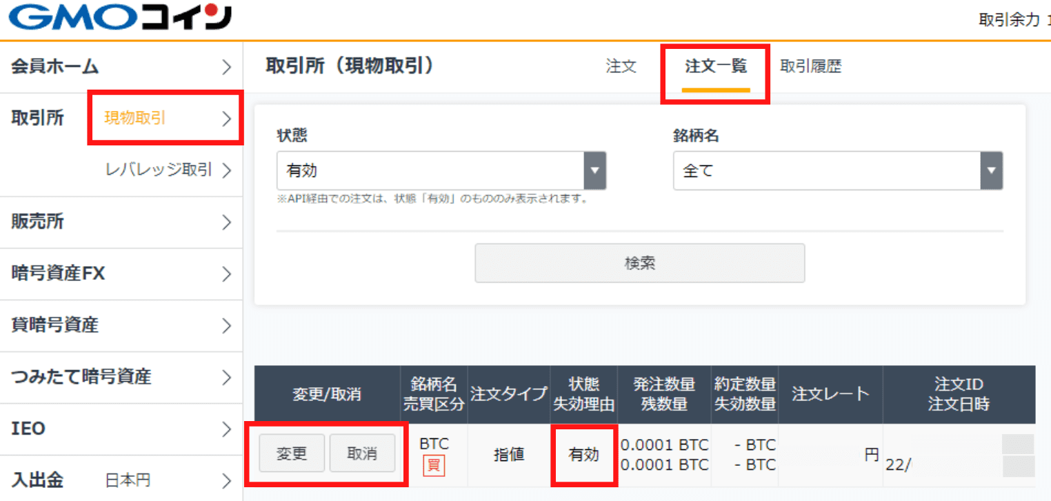
Task: Expand chevron next to 暗号資産FX
Action: point(227,274)
